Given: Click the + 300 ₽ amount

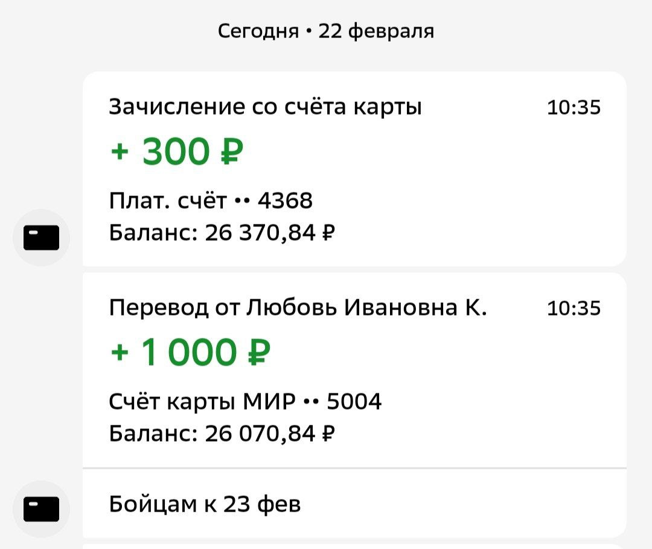Looking at the screenshot, I should [177, 151].
